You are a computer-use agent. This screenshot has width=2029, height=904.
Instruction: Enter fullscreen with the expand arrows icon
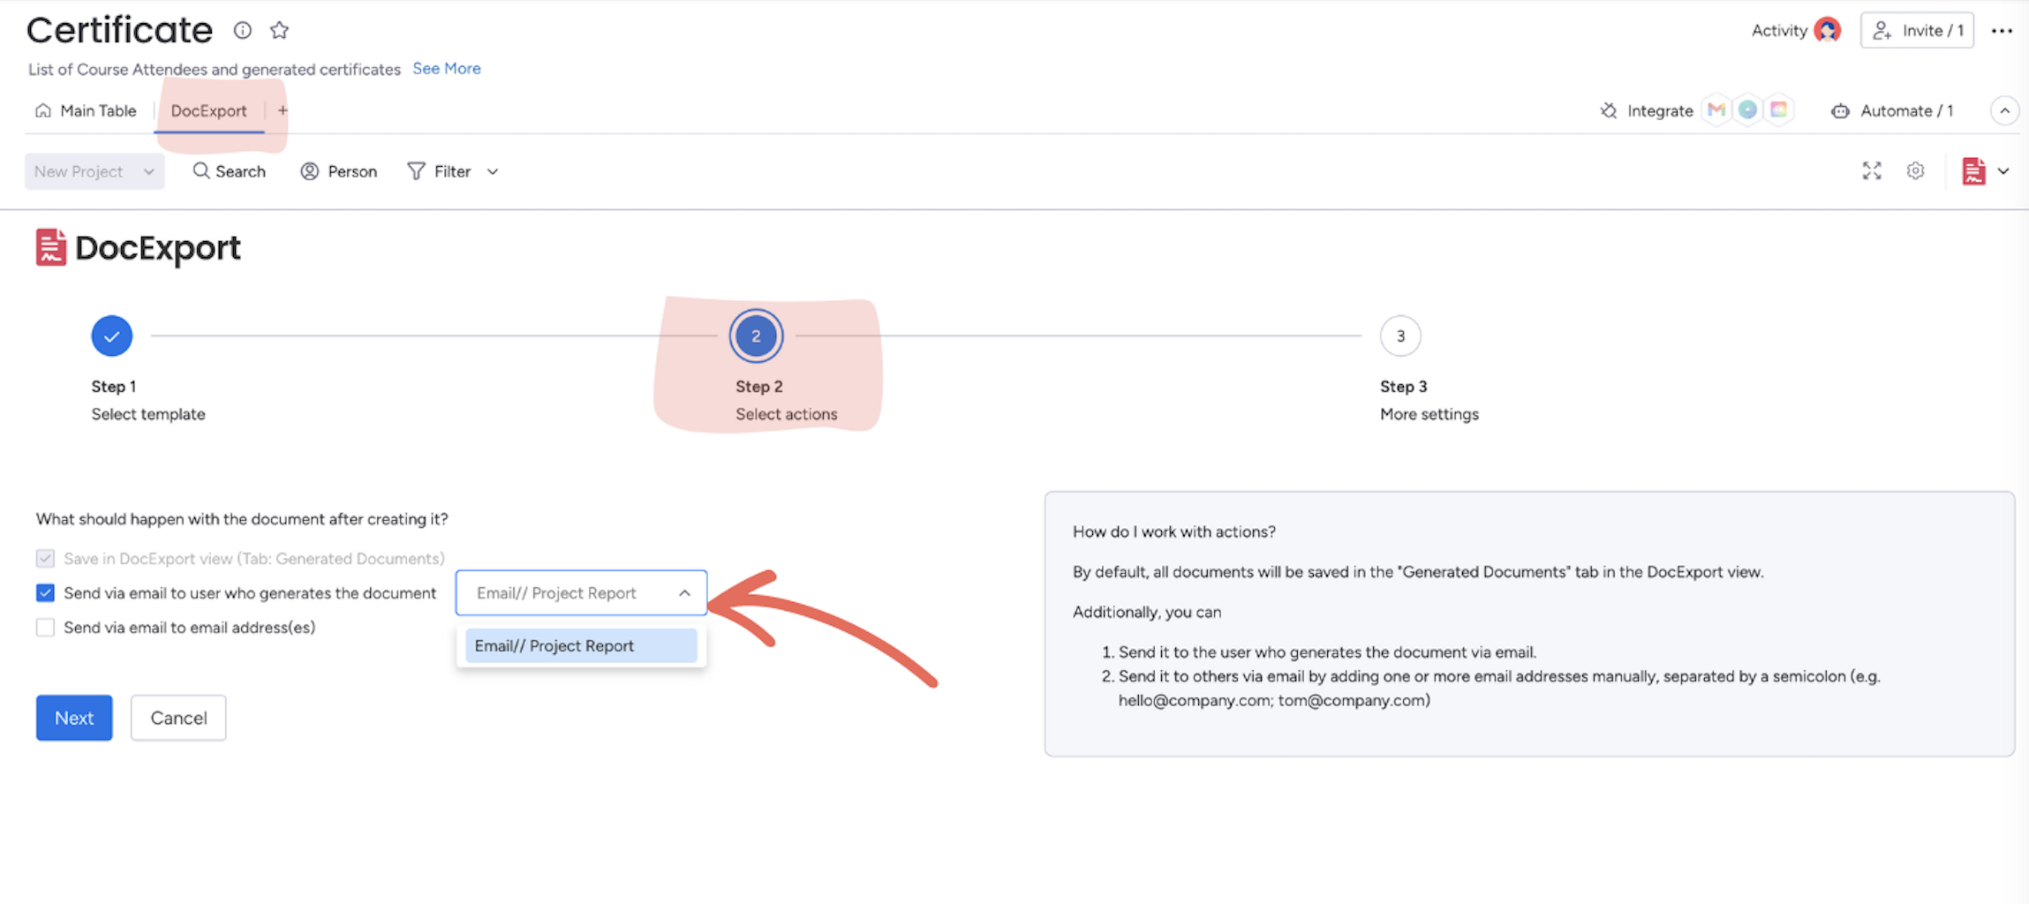pyautogui.click(x=1872, y=170)
